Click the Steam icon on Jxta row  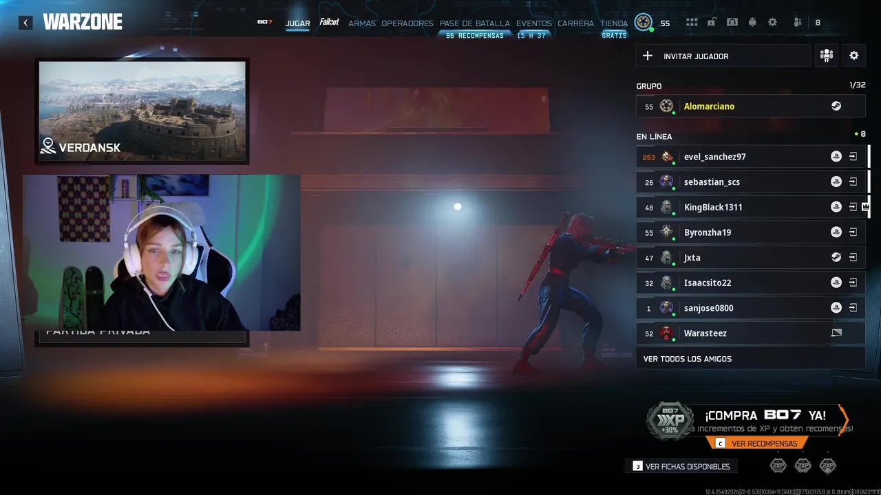(x=836, y=258)
